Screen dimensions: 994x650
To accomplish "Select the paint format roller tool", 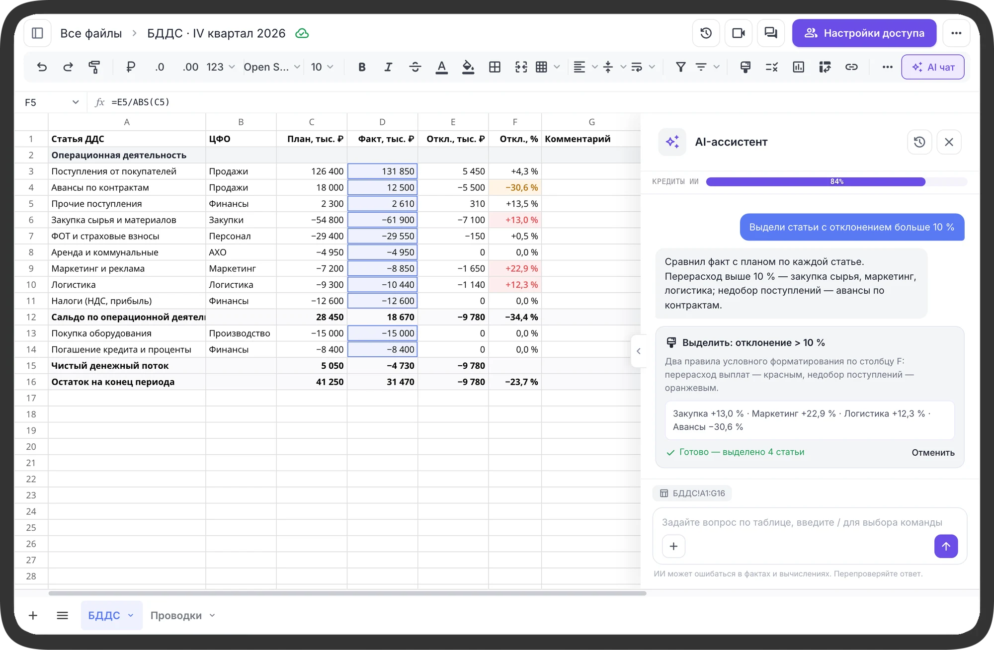I will (x=94, y=67).
